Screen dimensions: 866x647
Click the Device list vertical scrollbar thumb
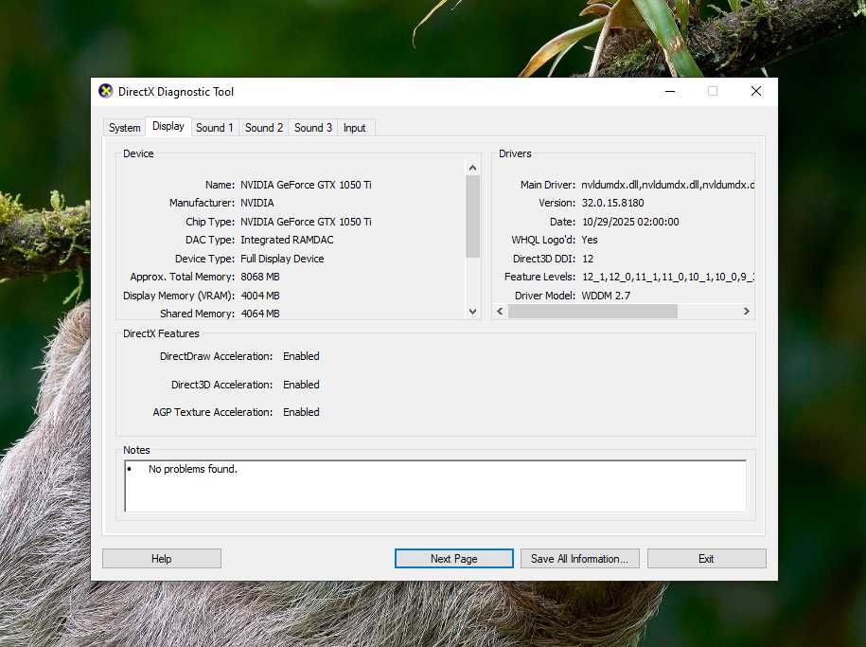pos(472,217)
